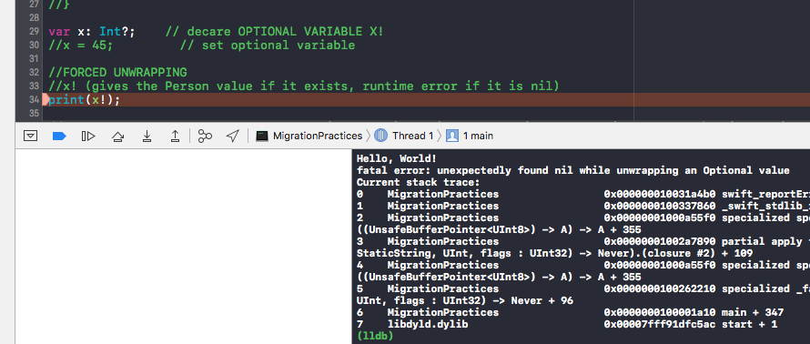Click the Step Out debugger icon
Viewport: 810px width, 344px height.
pos(175,136)
